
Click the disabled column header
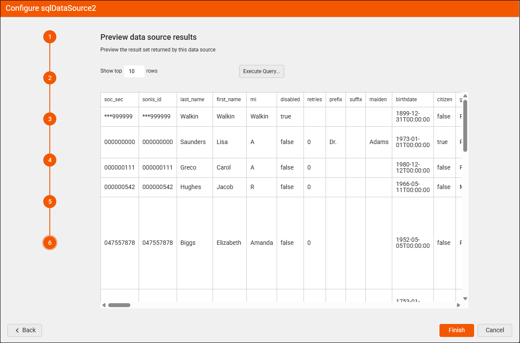point(291,99)
